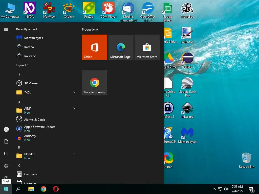Launch Opera from the taskbar
This screenshot has height=194, width=259.
click(x=56, y=189)
